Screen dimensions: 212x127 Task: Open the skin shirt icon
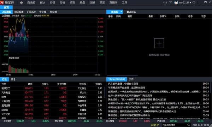194,2
